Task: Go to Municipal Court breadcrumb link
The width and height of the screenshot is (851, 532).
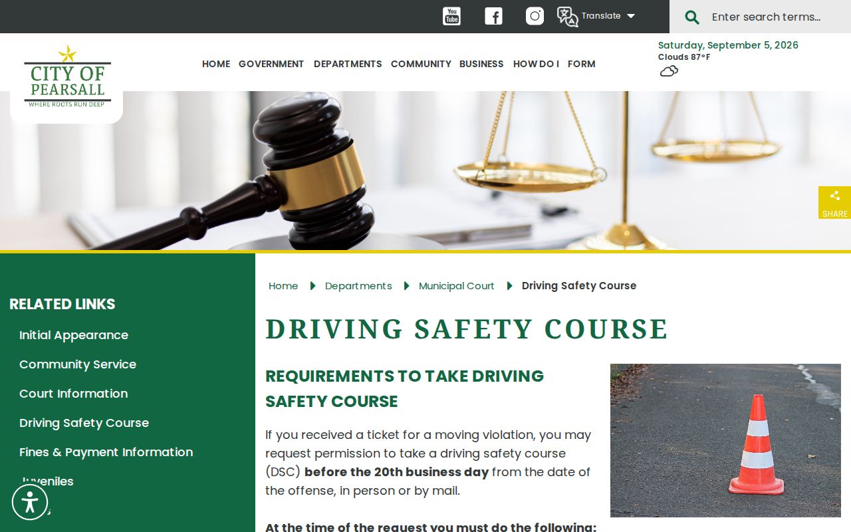Action: click(457, 286)
